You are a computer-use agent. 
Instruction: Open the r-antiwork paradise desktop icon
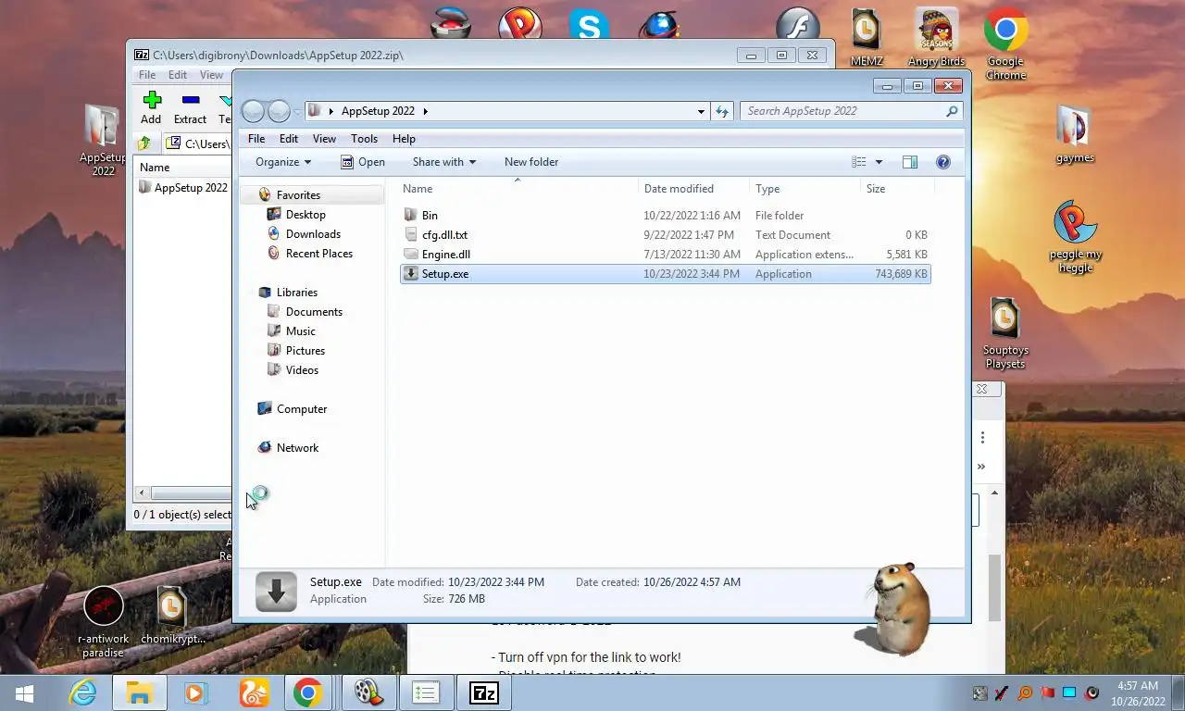click(x=104, y=620)
